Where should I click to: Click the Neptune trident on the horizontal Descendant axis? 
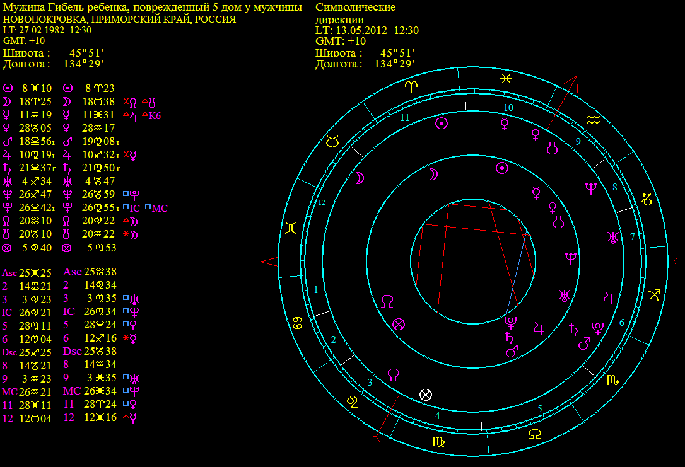point(571,258)
